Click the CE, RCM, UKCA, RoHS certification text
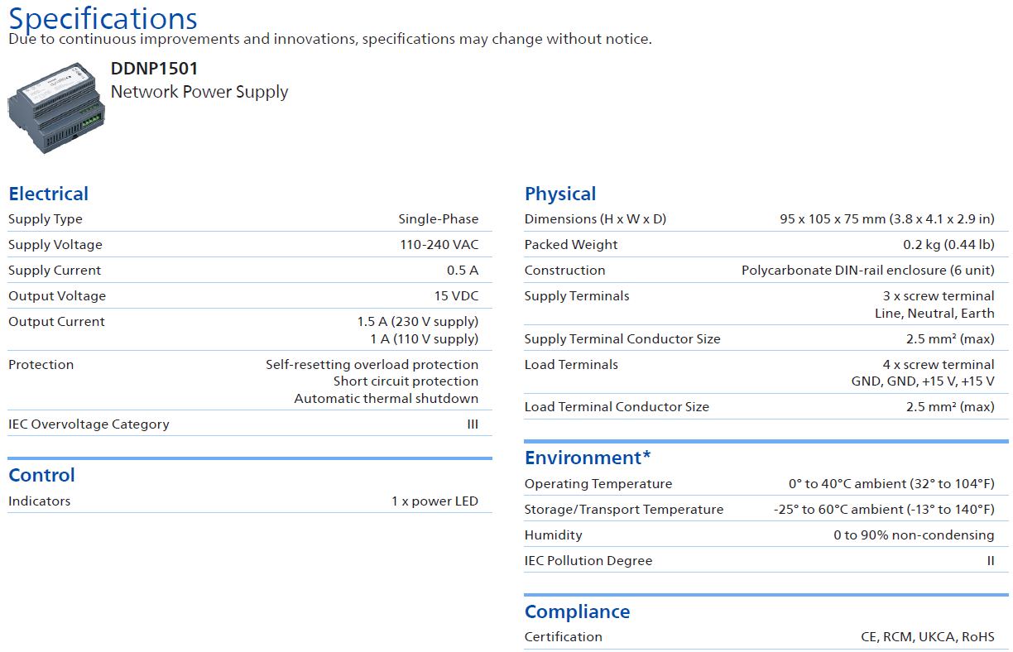The height and width of the screenshot is (652, 1013). point(928,637)
